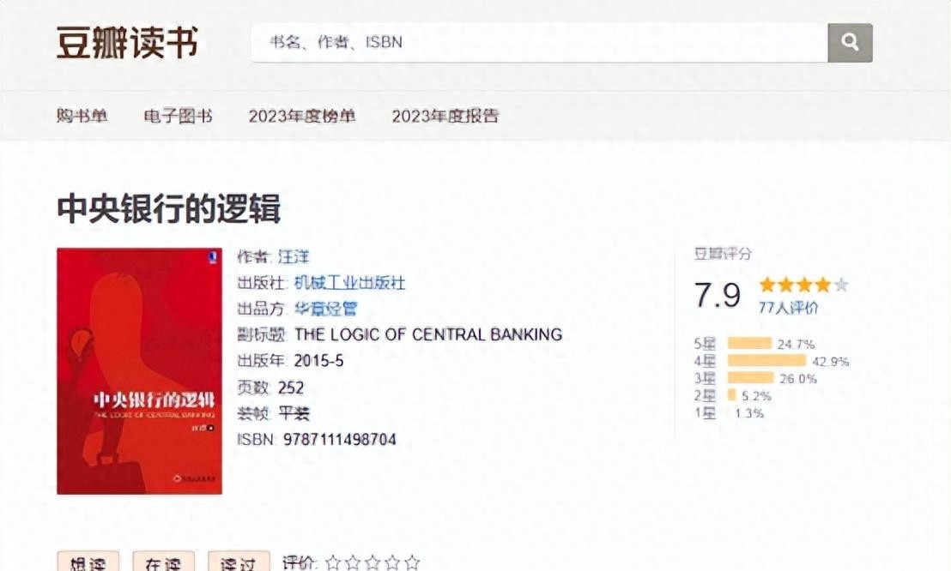Rate the book four stars
Image resolution: width=951 pixels, height=571 pixels.
point(392,562)
